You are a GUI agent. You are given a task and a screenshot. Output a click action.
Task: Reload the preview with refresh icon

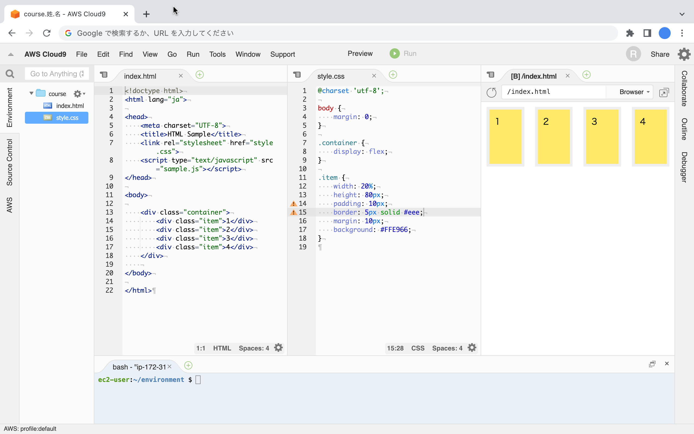coord(491,92)
